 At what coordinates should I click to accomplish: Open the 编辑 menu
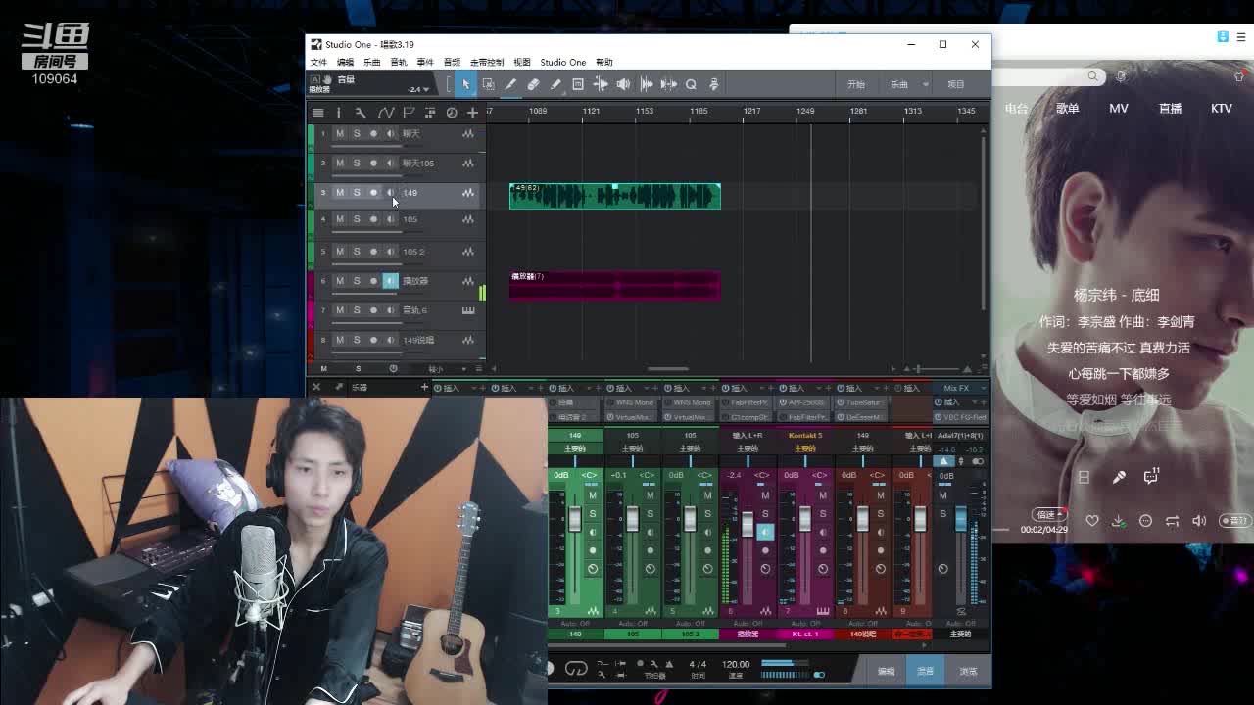[x=345, y=62]
